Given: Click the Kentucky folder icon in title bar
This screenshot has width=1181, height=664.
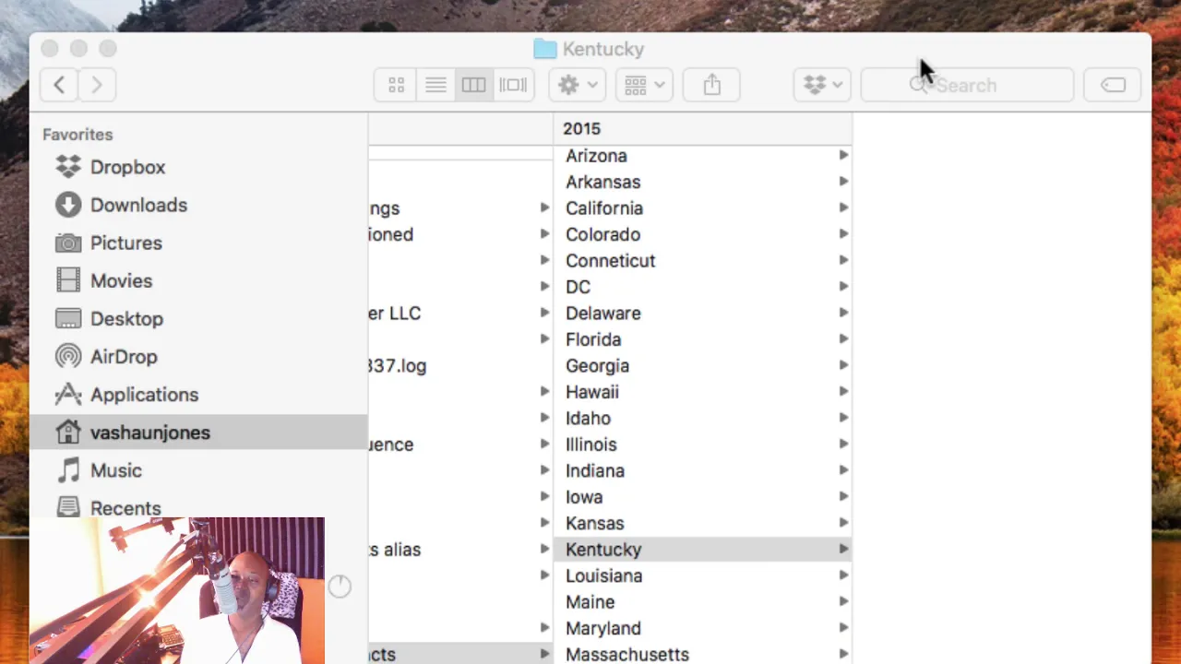Looking at the screenshot, I should point(545,49).
